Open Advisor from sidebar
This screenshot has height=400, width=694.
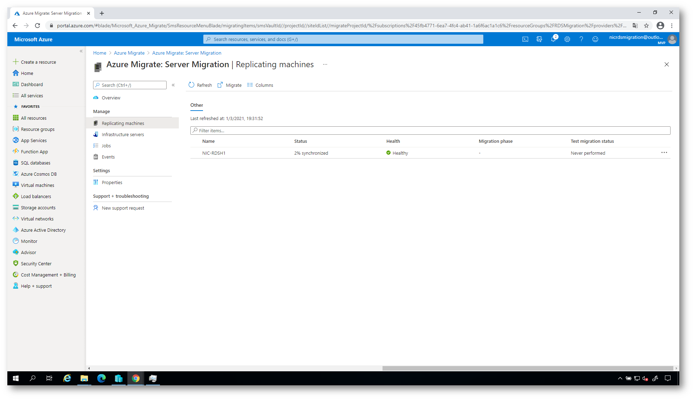pos(24,252)
